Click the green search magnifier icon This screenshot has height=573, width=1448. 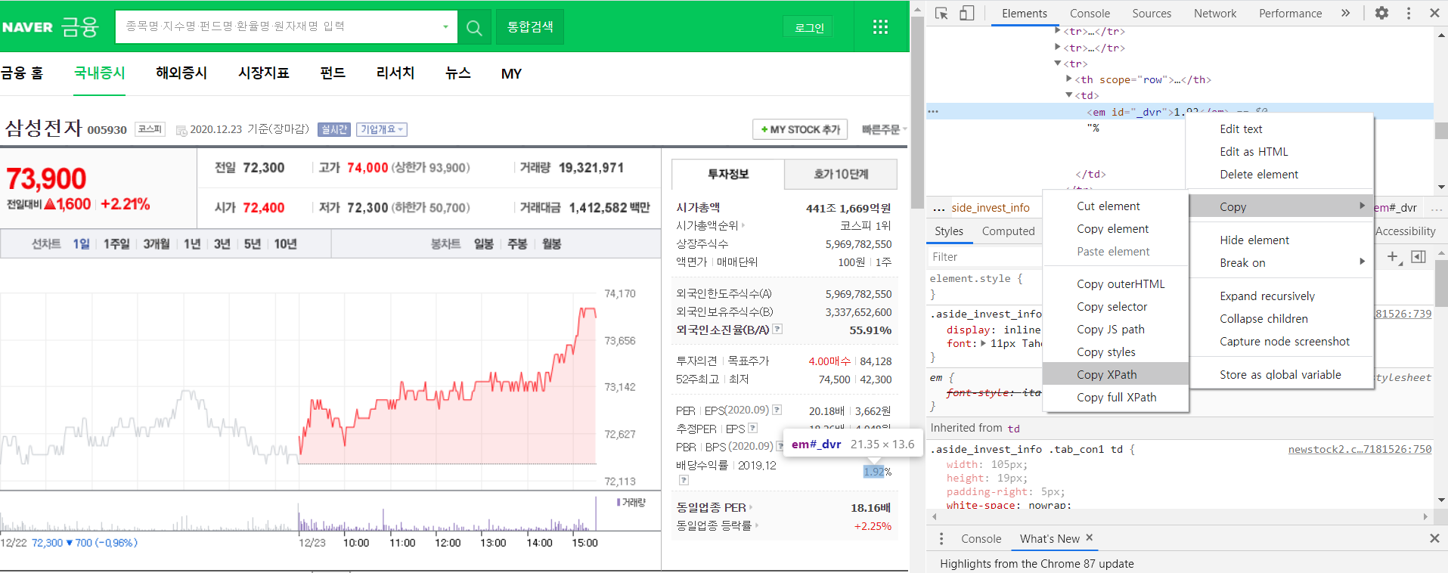click(474, 28)
